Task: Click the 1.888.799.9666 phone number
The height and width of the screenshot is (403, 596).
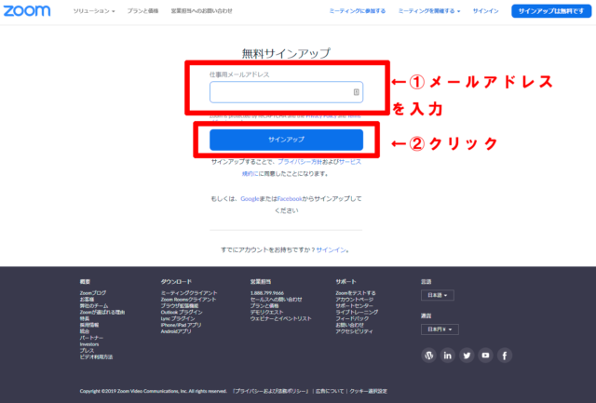Action: tap(267, 293)
